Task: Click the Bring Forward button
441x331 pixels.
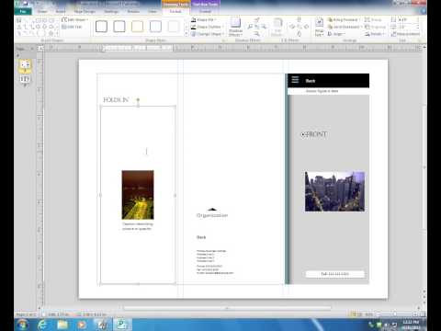Action: (x=343, y=19)
